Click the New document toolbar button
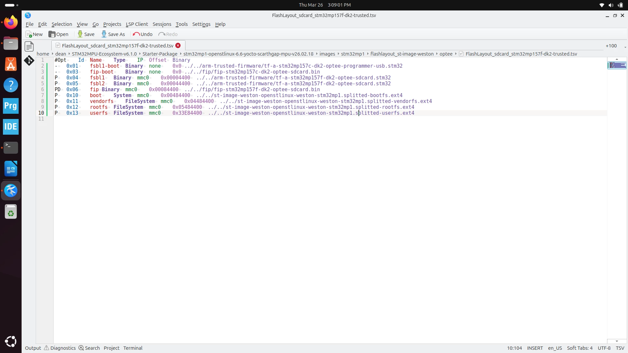 [x=34, y=34]
